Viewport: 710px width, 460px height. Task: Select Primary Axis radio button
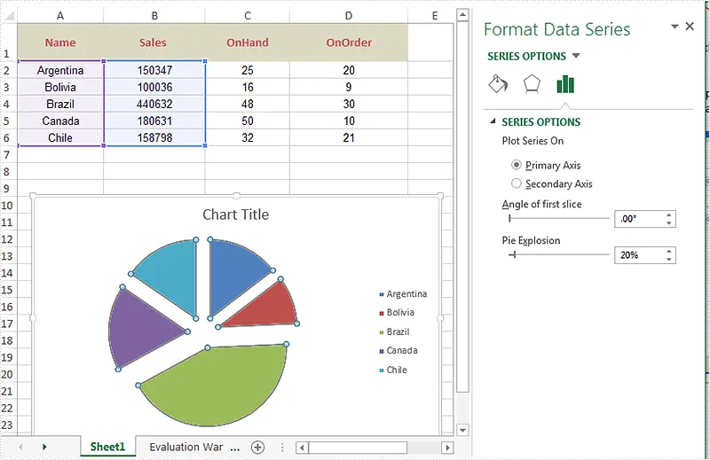pos(517,165)
